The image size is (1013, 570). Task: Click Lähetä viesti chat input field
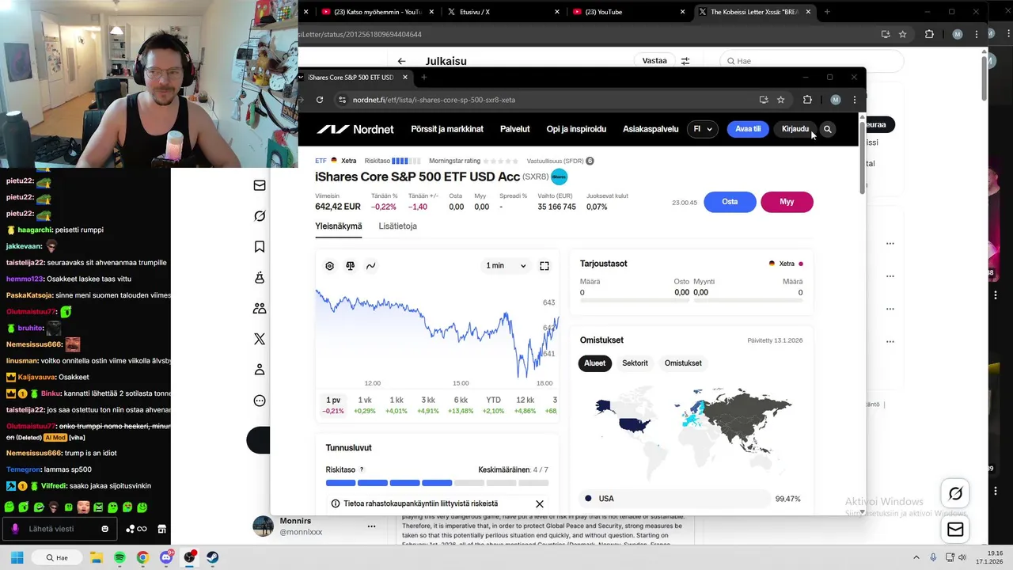point(59,529)
